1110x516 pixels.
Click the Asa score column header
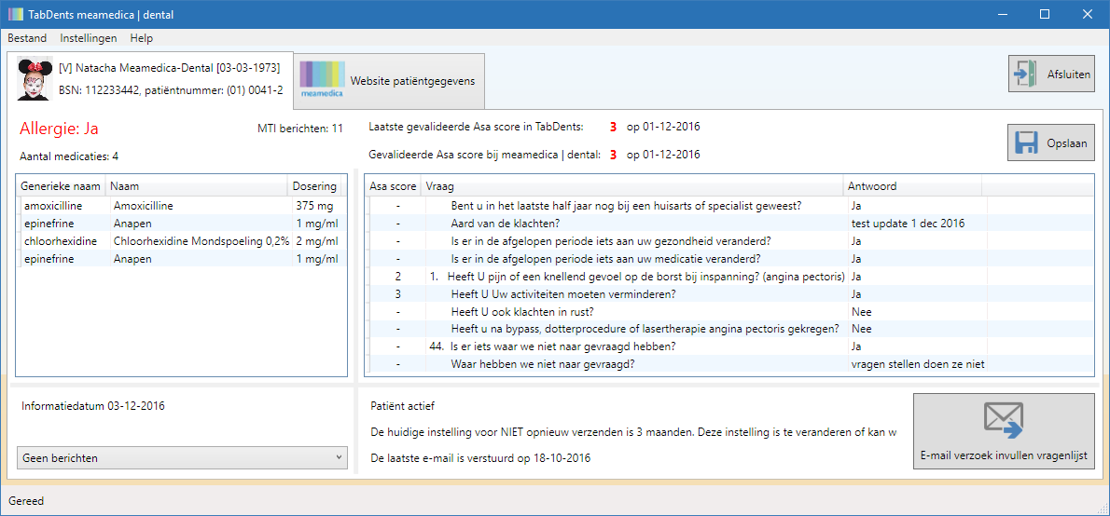[393, 186]
